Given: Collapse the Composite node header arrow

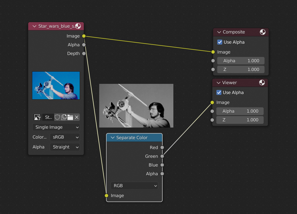Looking at the screenshot, I should click(219, 32).
